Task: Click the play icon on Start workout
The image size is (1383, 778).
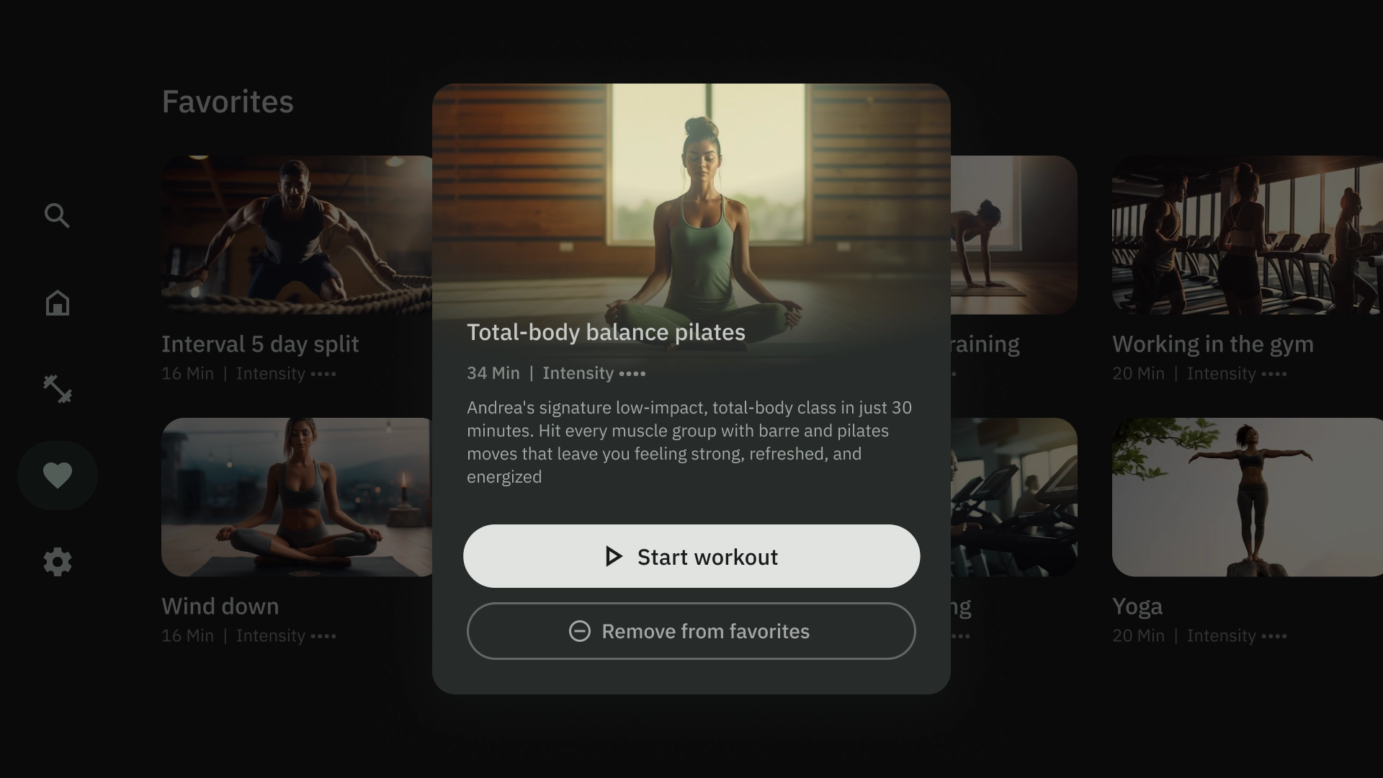Action: coord(613,557)
